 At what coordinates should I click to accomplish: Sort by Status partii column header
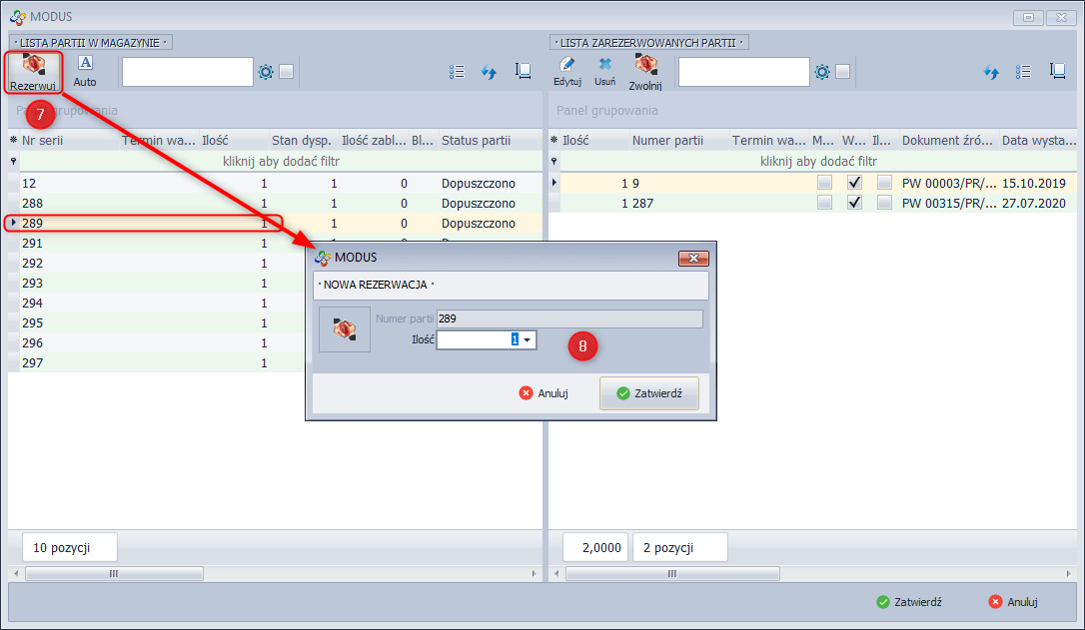tap(476, 141)
